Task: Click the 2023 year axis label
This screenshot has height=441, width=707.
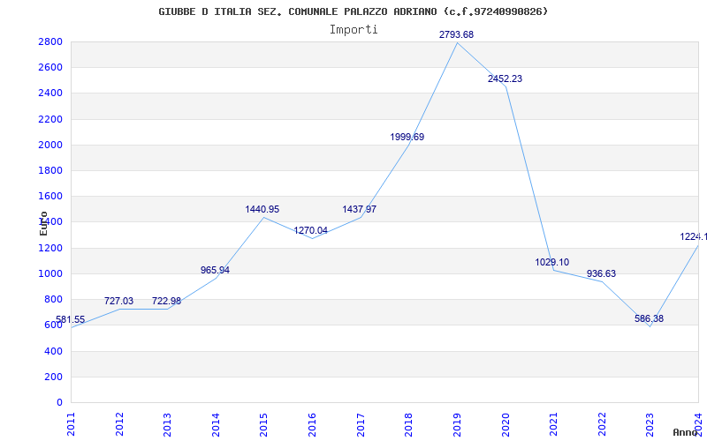Action: coord(650,424)
